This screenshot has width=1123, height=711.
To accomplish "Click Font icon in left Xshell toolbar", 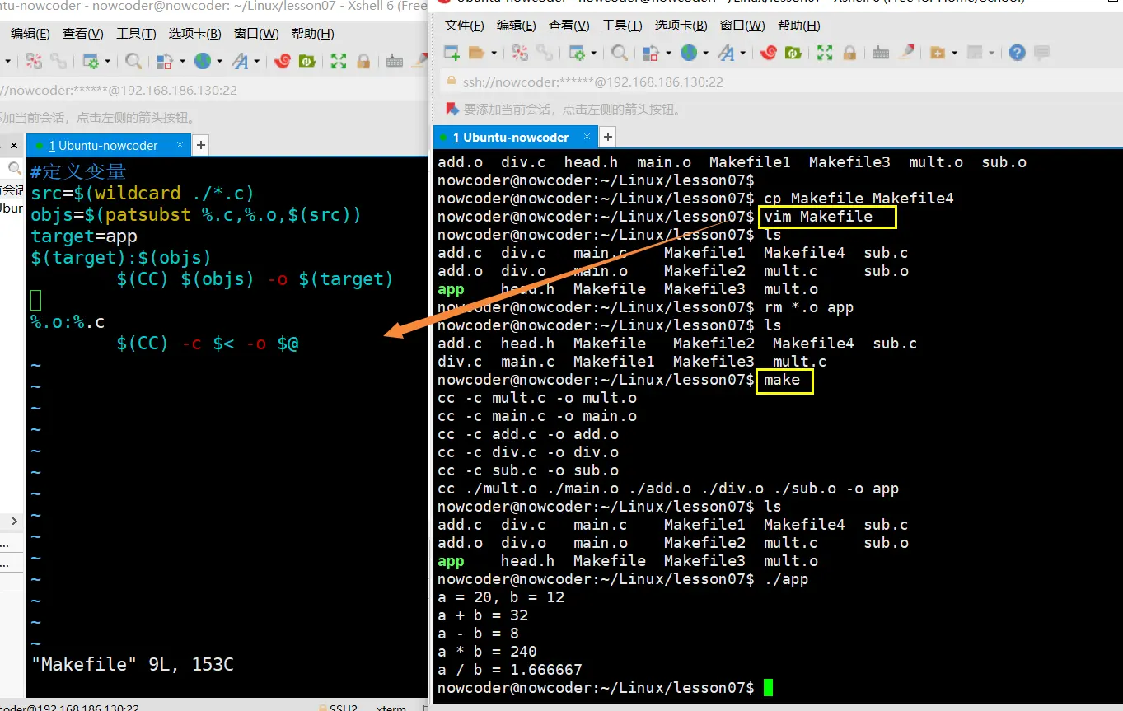I will tap(240, 61).
